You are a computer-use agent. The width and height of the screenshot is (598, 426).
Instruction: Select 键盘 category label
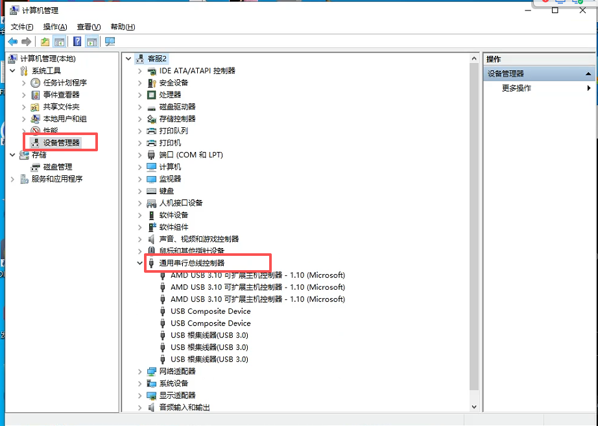[166, 191]
